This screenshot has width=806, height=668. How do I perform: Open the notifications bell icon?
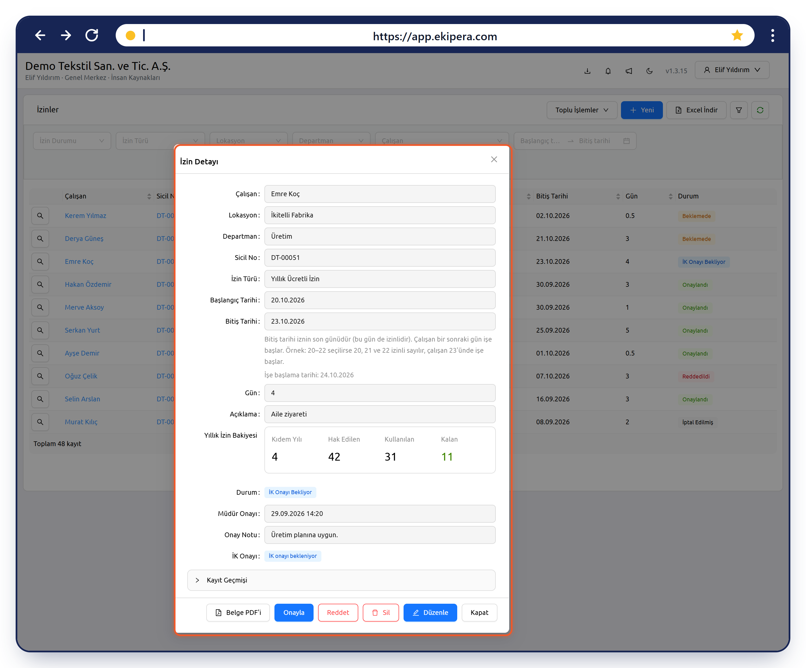pyautogui.click(x=608, y=71)
